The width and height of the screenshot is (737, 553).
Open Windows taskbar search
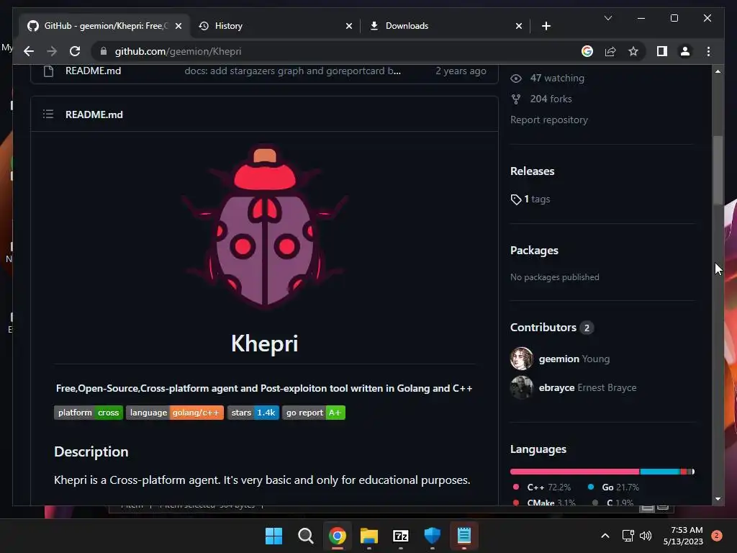pos(305,536)
